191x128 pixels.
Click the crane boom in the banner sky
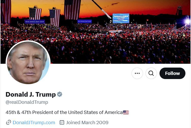coord(101,9)
